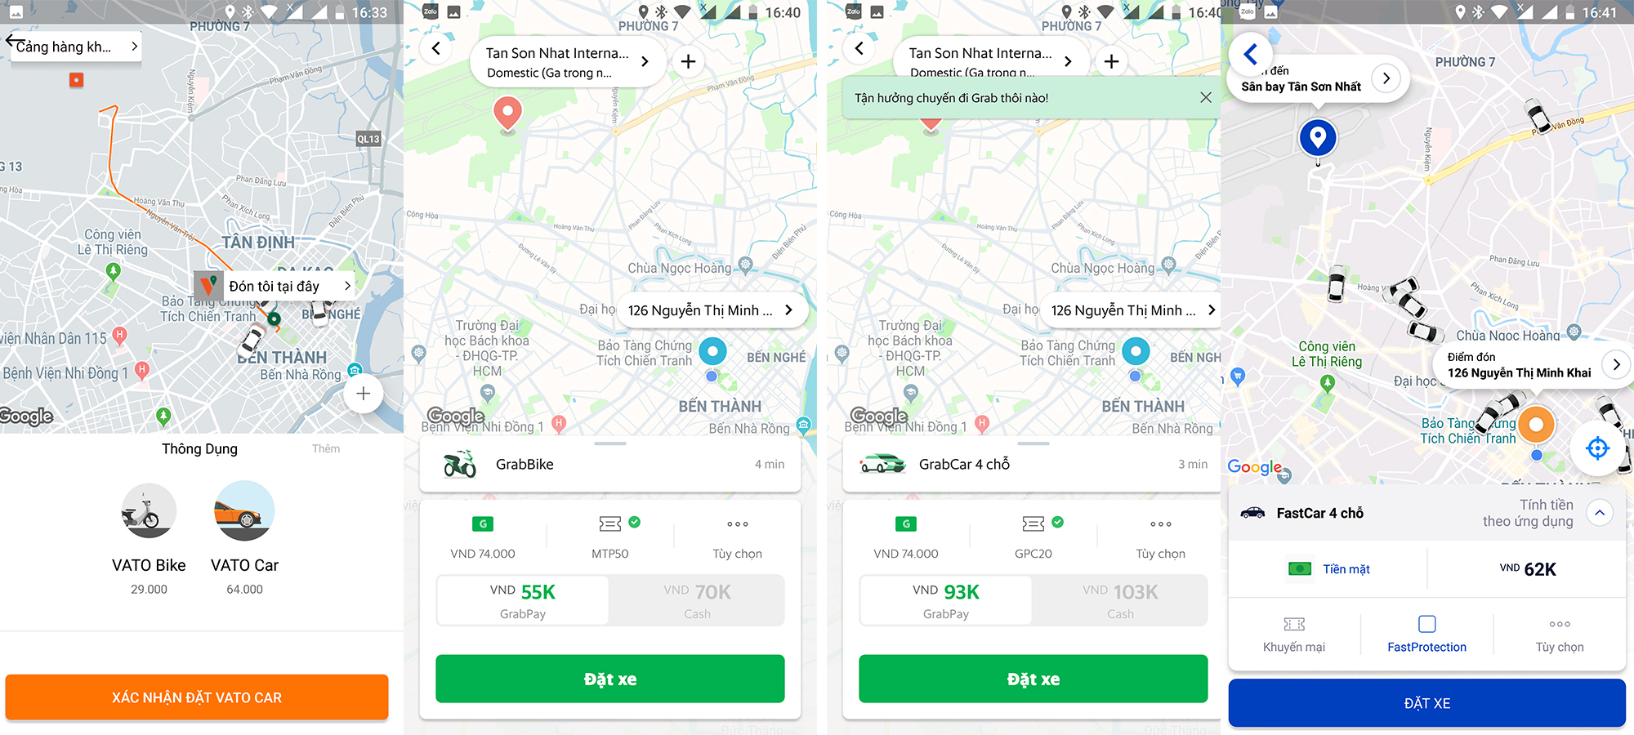Collapse the FastCar 4 chỗ panel chevron
The image size is (1634, 735).
[1600, 513]
